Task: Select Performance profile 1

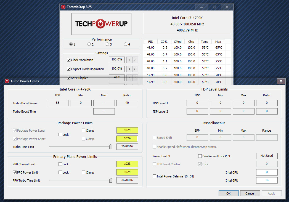Action: pos(71,44)
